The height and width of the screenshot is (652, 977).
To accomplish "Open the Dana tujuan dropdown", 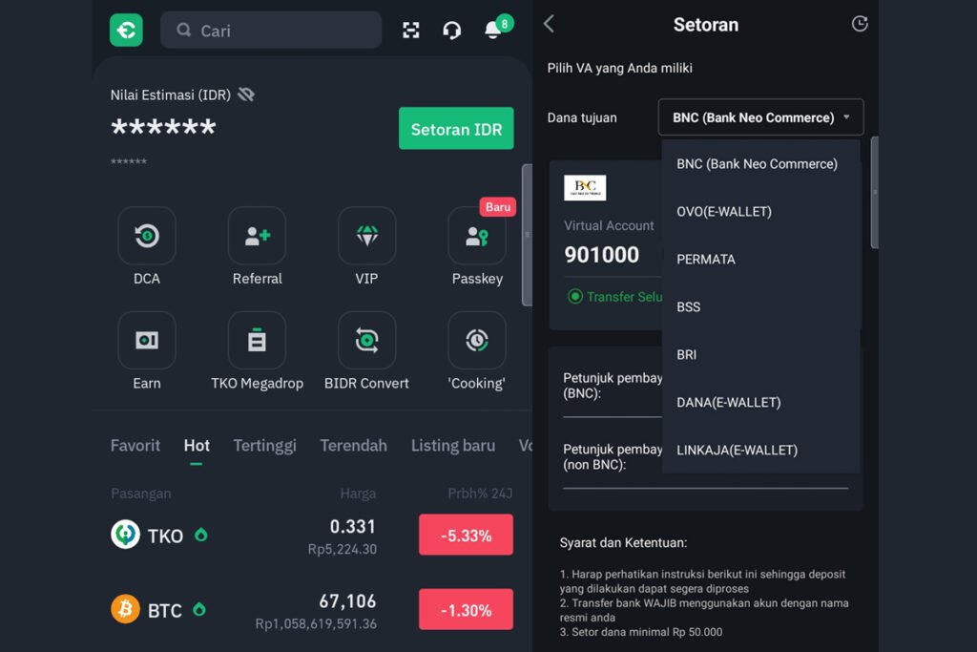I will 760,117.
